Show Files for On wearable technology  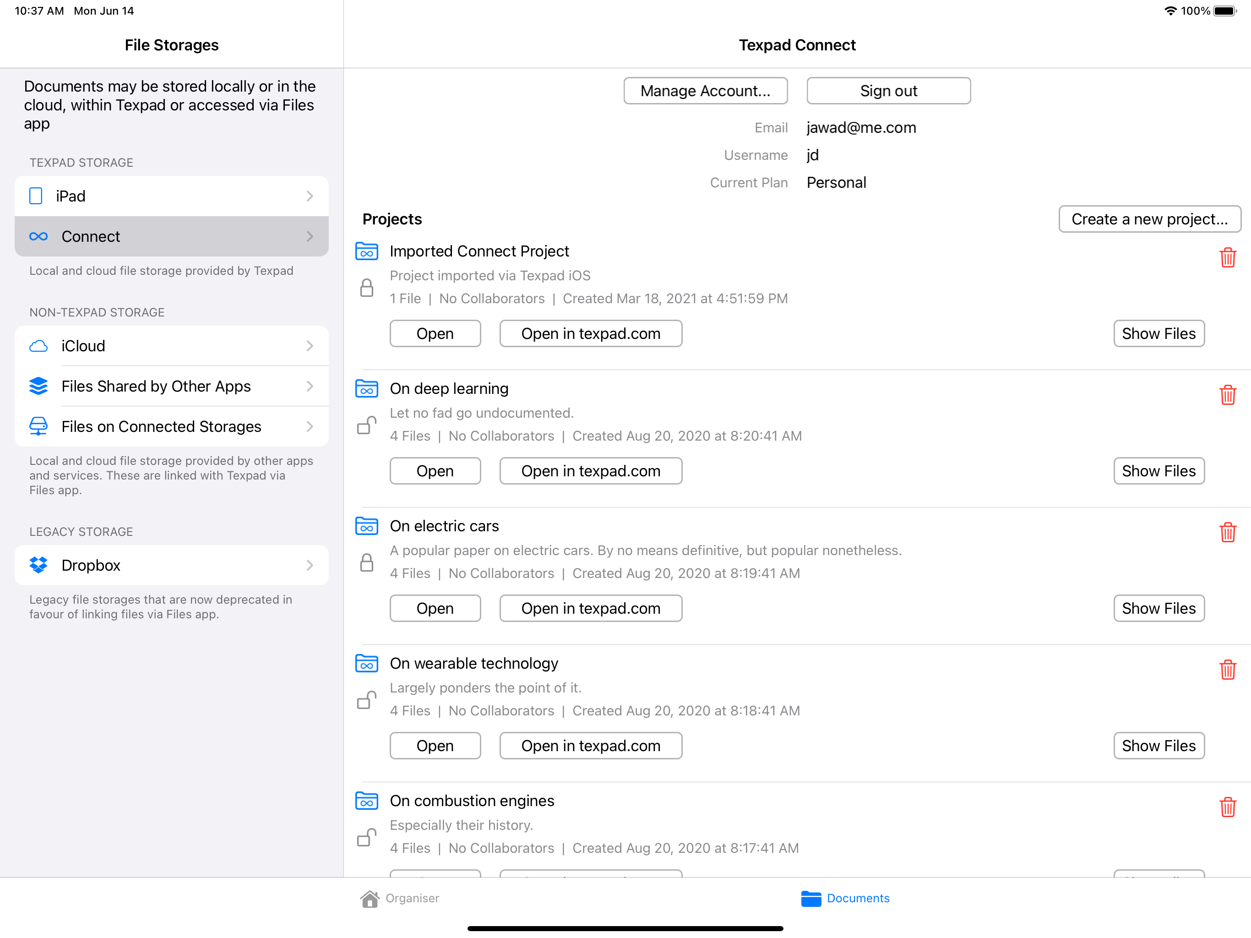coord(1159,746)
